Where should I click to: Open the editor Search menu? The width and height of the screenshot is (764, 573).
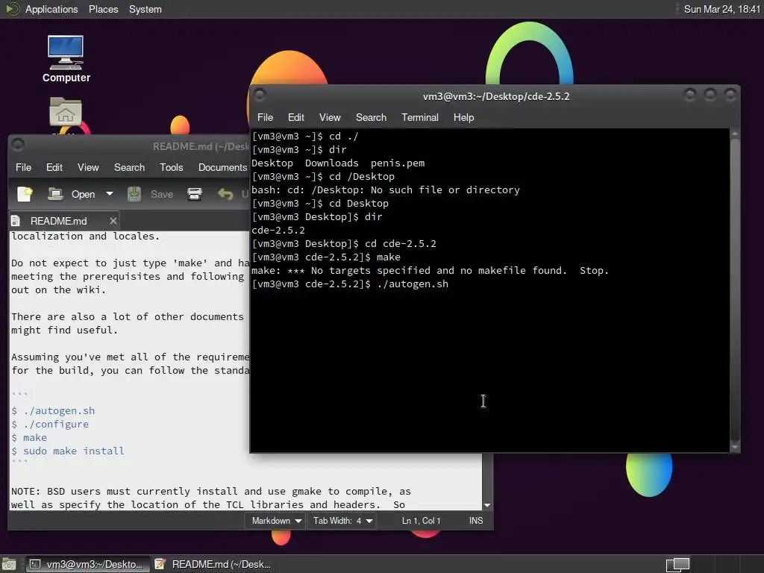click(129, 168)
